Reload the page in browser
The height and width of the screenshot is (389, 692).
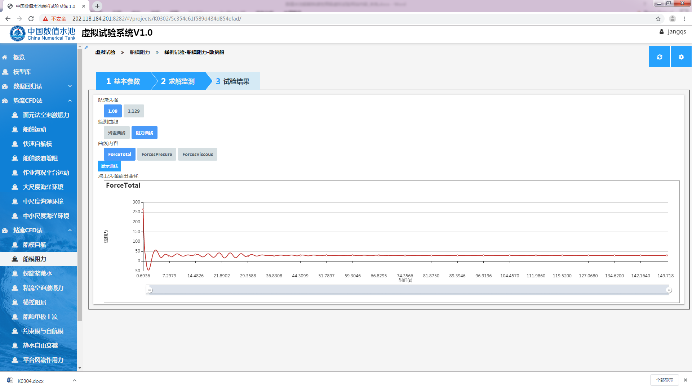[x=31, y=19]
